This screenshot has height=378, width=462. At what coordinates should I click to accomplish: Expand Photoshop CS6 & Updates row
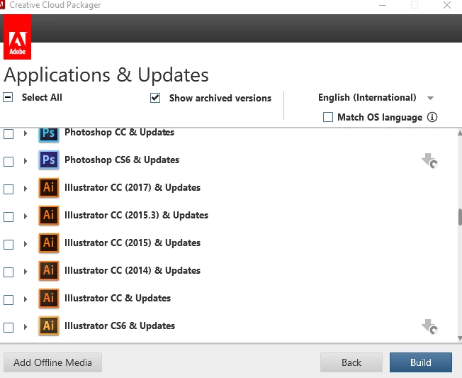click(26, 161)
